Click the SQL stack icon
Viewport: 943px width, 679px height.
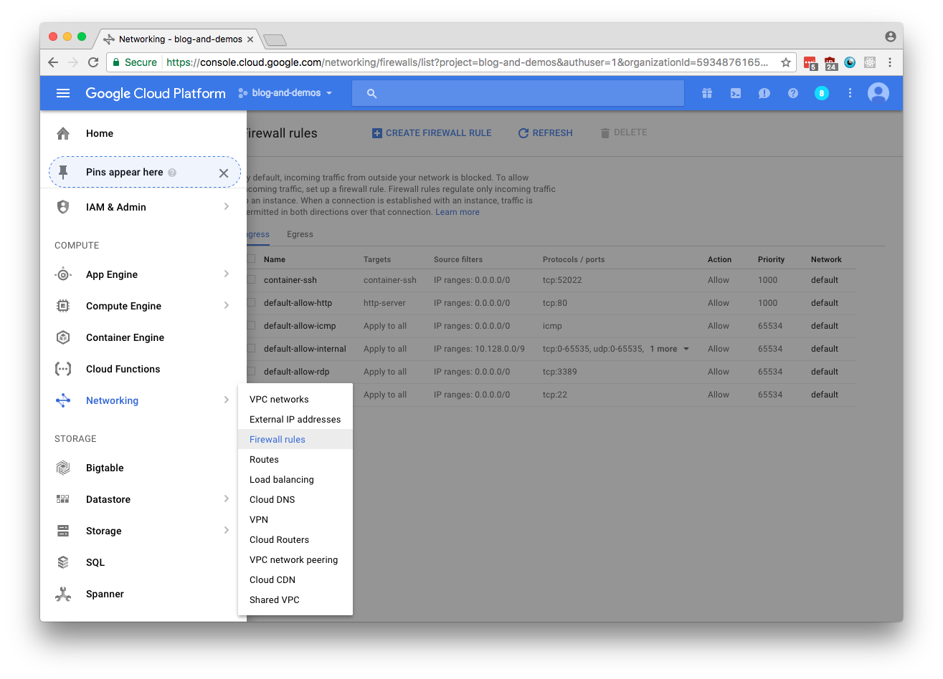tap(63, 562)
